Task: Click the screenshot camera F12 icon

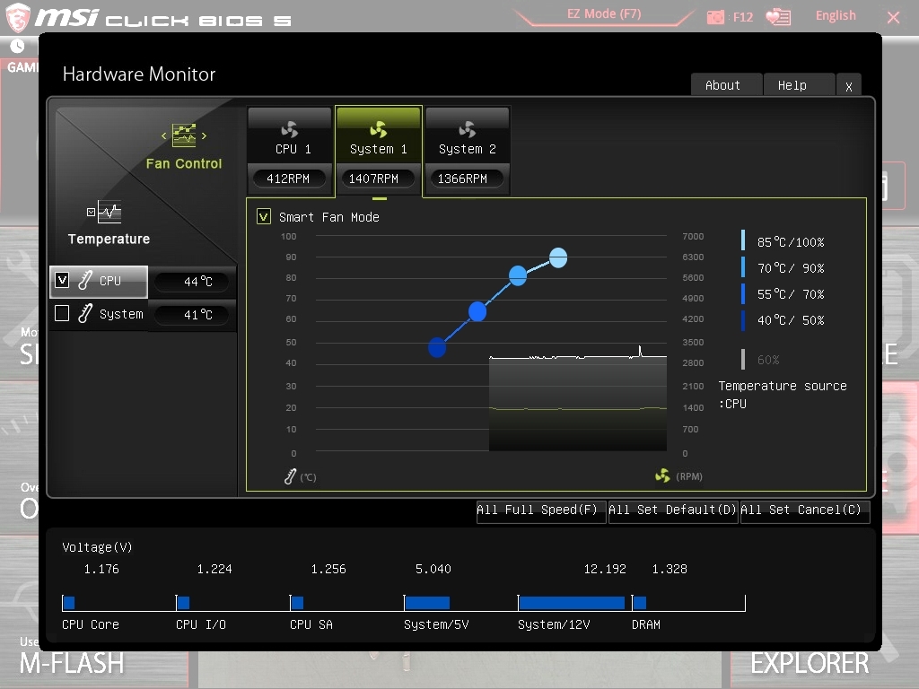Action: click(715, 17)
